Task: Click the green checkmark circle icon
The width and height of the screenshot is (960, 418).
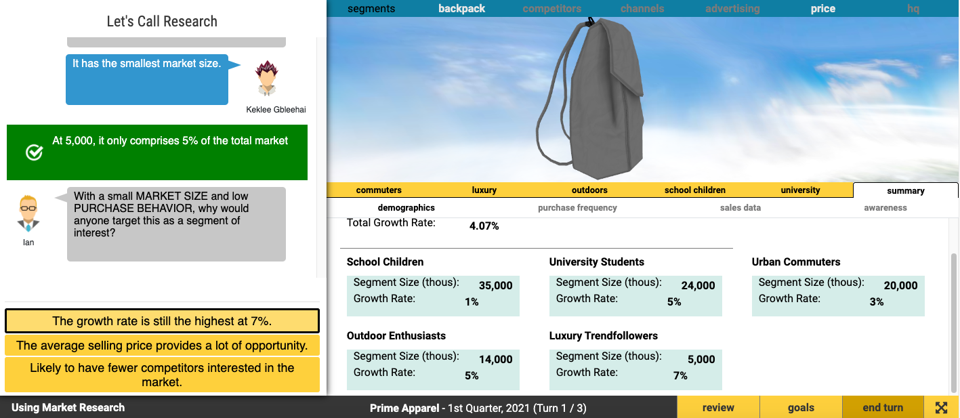Action: pos(34,152)
